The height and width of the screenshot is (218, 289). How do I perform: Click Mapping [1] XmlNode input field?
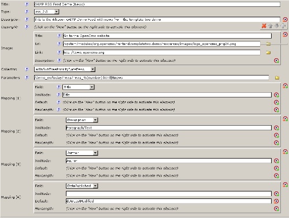tap(167, 95)
